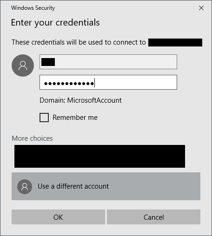
Task: Dismiss the prompt with the Cancel button
Action: (x=153, y=217)
